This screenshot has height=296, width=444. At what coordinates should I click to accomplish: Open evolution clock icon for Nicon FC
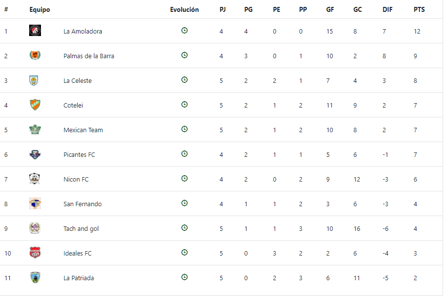coord(184,179)
